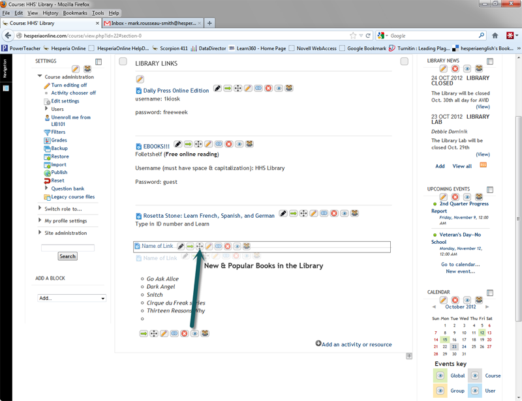Viewport: 522px width, 401px height.
Task: Collapse the Course administration tree
Action: [x=40, y=76]
